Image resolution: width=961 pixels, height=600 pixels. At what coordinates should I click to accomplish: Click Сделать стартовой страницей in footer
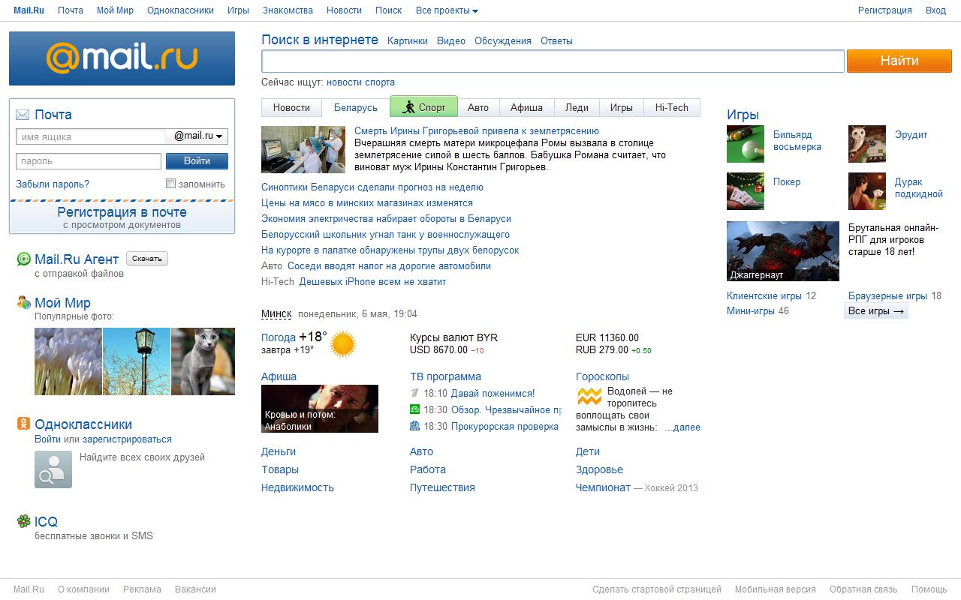coord(657,589)
